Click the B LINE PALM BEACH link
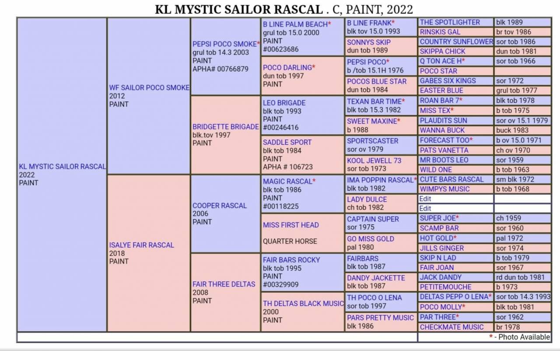This screenshot has height=351, width=560. [x=295, y=24]
